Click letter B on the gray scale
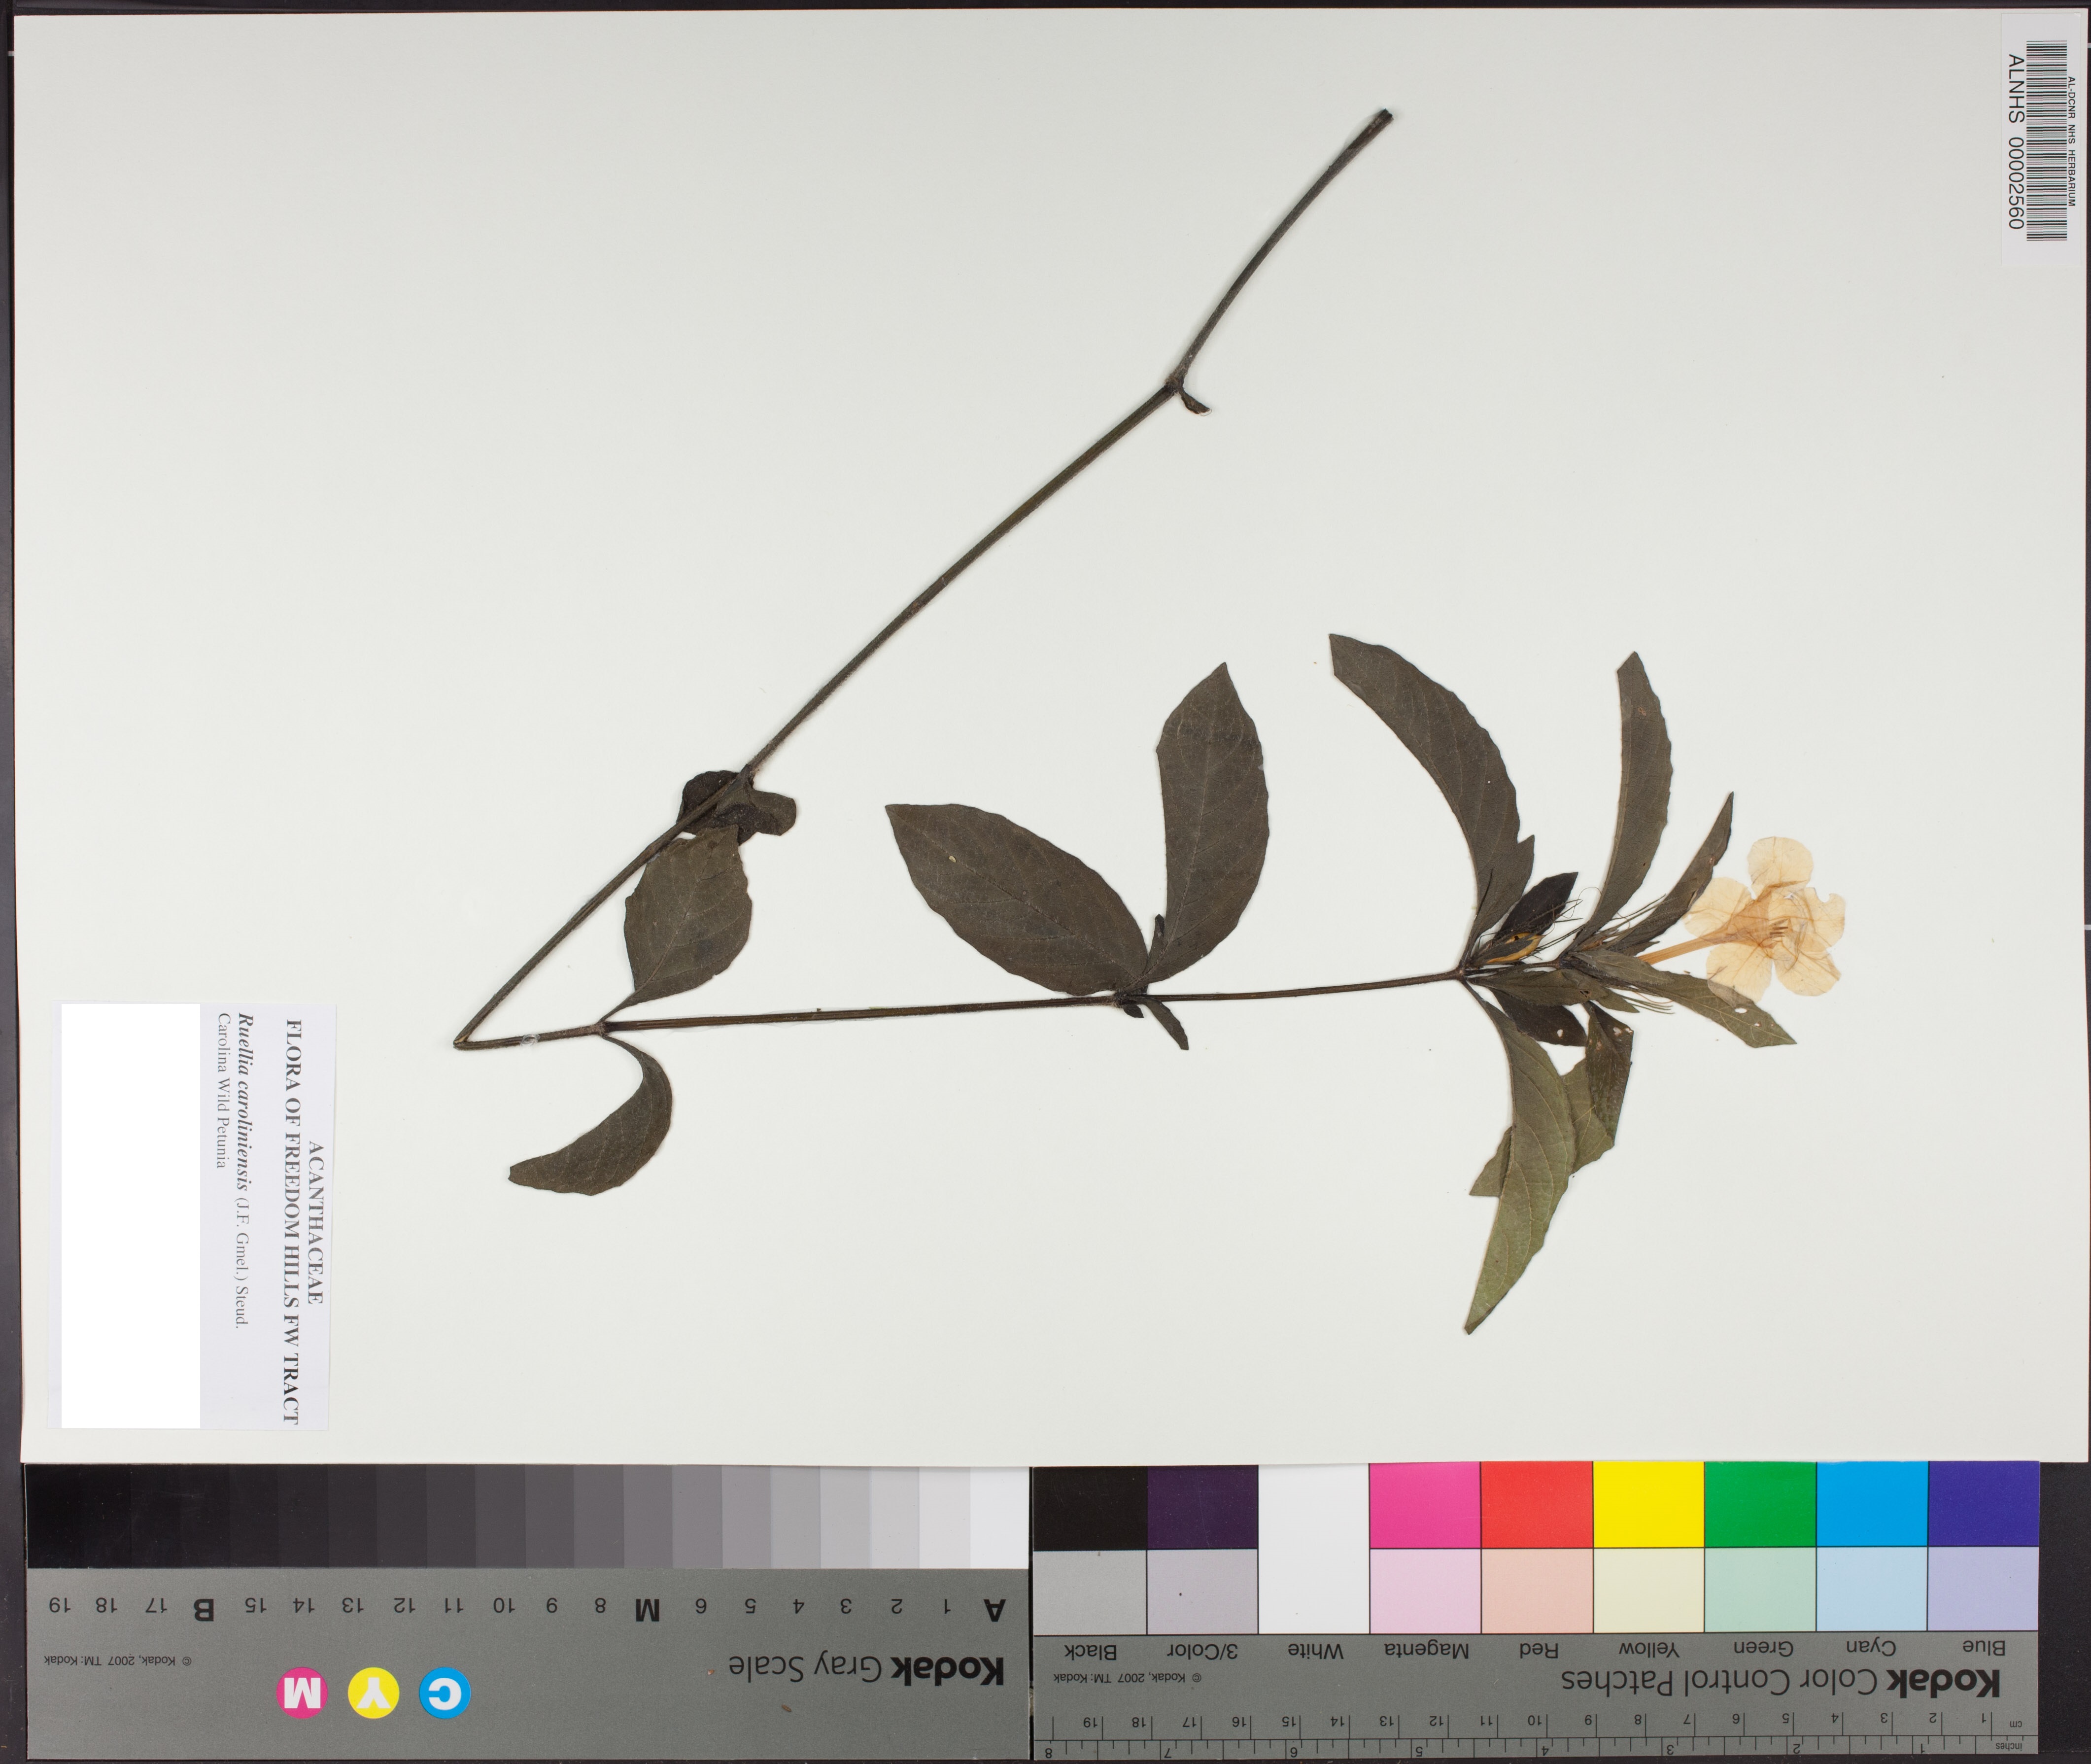Screen dimensions: 2091x1764 click(x=203, y=1609)
